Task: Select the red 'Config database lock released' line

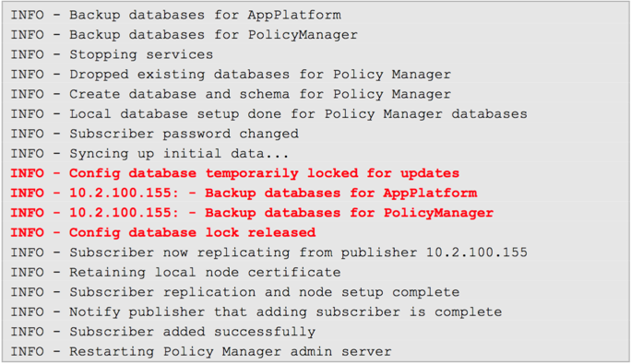Action: click(163, 232)
